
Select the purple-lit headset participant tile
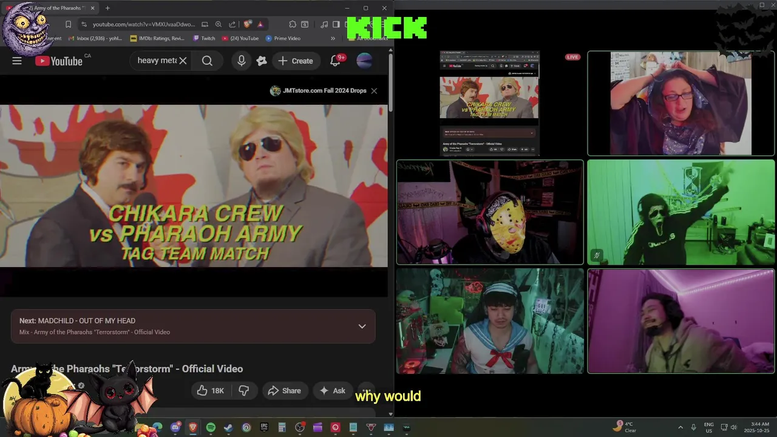[681, 321]
